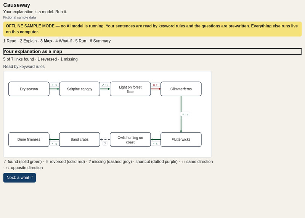Select the Saltpine canopy node

click(x=80, y=89)
